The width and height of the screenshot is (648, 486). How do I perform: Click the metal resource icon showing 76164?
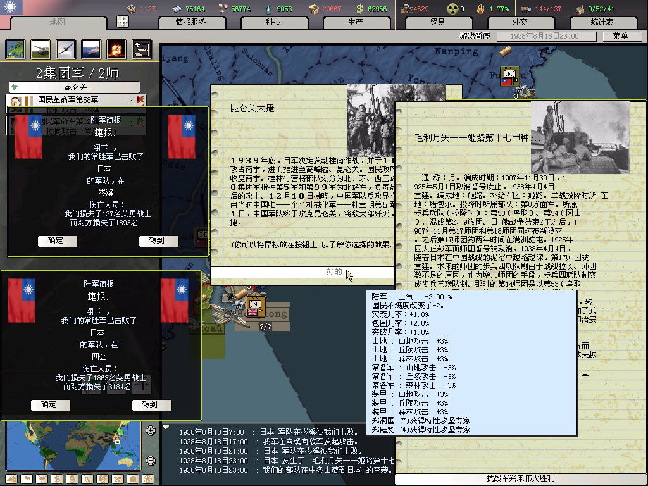click(177, 9)
